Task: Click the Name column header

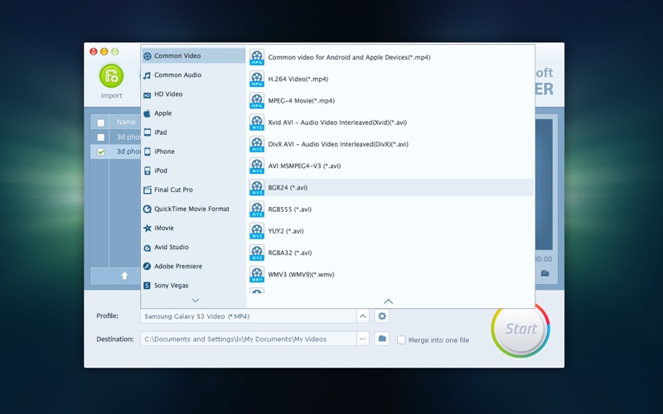Action: (126, 122)
